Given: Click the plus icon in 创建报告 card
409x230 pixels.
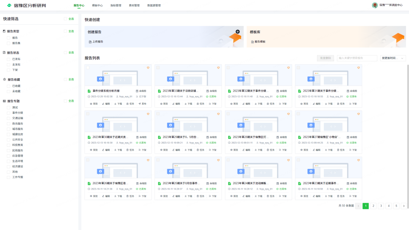Looking at the screenshot, I should (238, 31).
